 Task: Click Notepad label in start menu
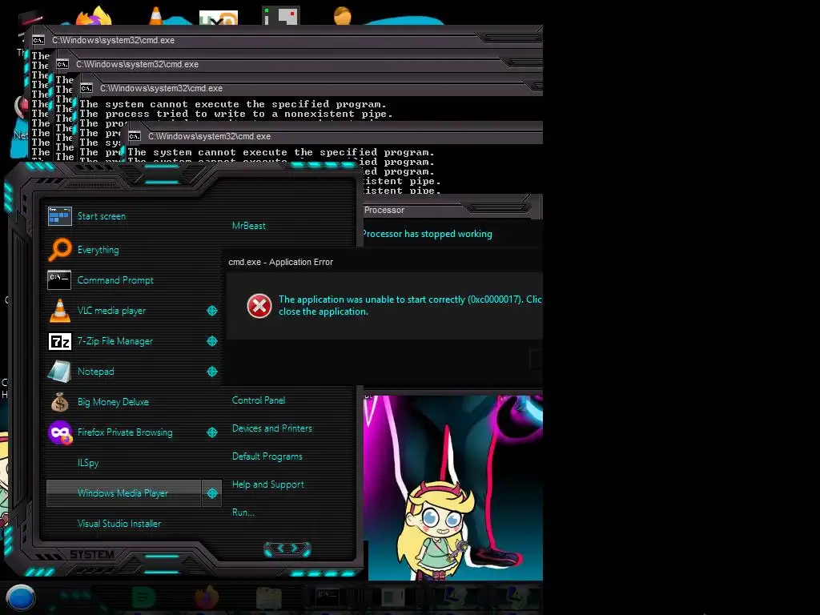96,372
